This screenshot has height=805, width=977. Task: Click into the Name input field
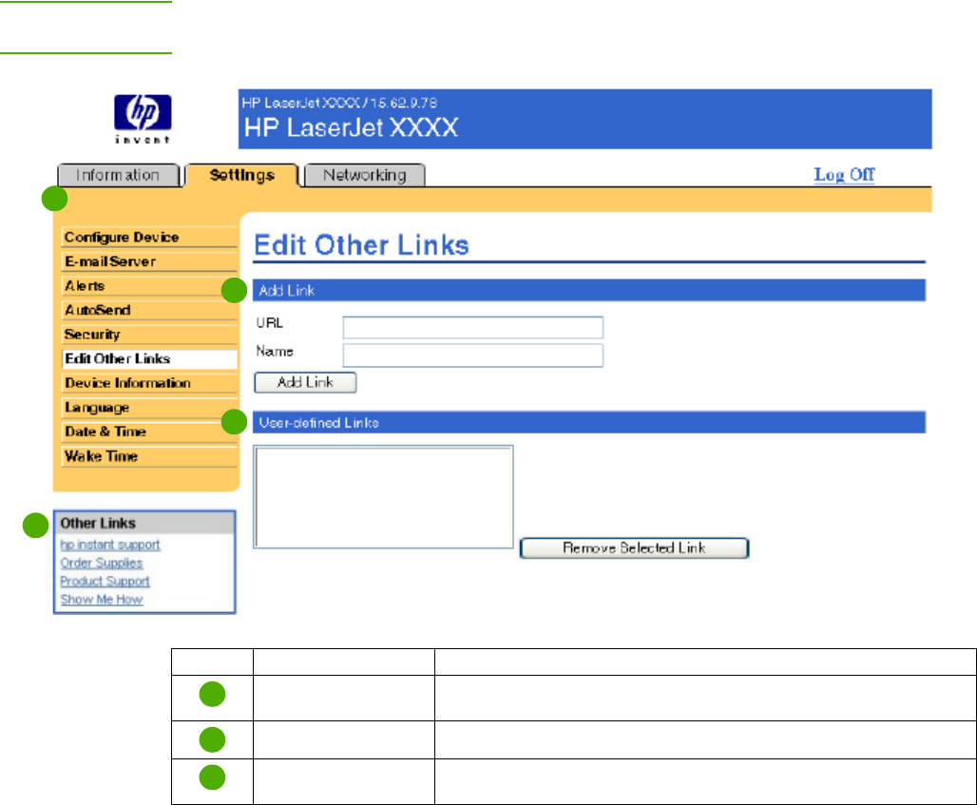point(473,355)
